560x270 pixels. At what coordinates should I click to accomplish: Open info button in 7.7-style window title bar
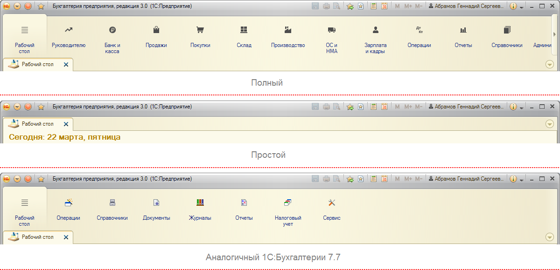pos(513,179)
